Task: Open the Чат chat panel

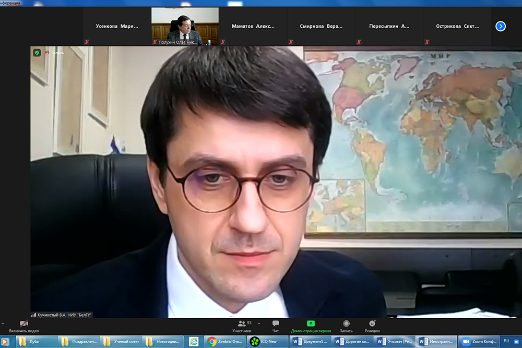Action: point(276,326)
